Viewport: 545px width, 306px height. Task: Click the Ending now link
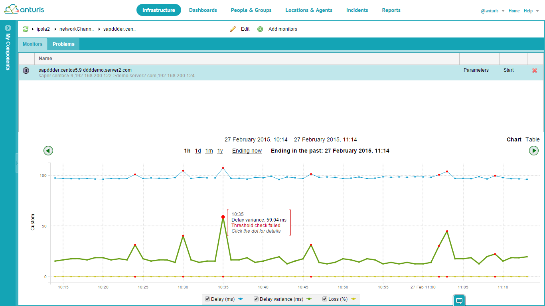coord(247,151)
